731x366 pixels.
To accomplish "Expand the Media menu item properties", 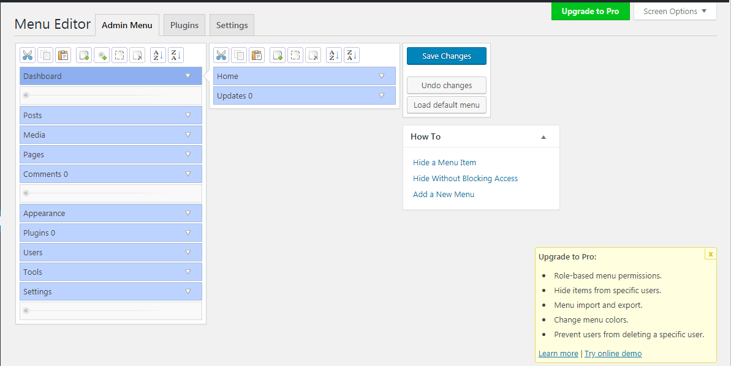I will click(188, 135).
